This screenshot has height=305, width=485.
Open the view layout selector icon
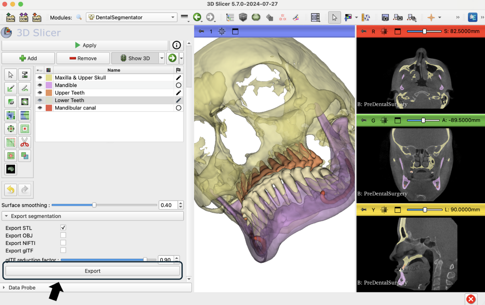316,17
